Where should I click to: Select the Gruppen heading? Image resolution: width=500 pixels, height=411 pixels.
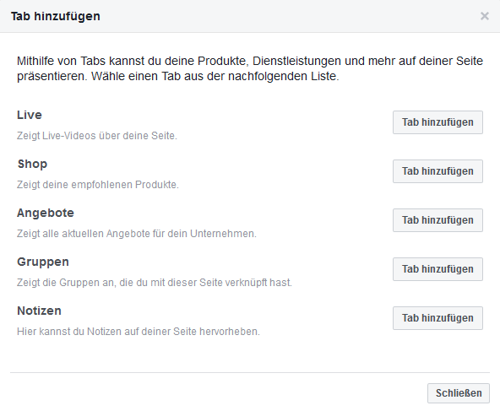coord(43,262)
